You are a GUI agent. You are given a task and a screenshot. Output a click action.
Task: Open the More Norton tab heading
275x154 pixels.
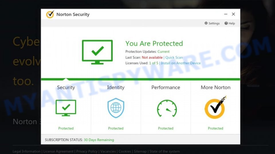point(215,87)
